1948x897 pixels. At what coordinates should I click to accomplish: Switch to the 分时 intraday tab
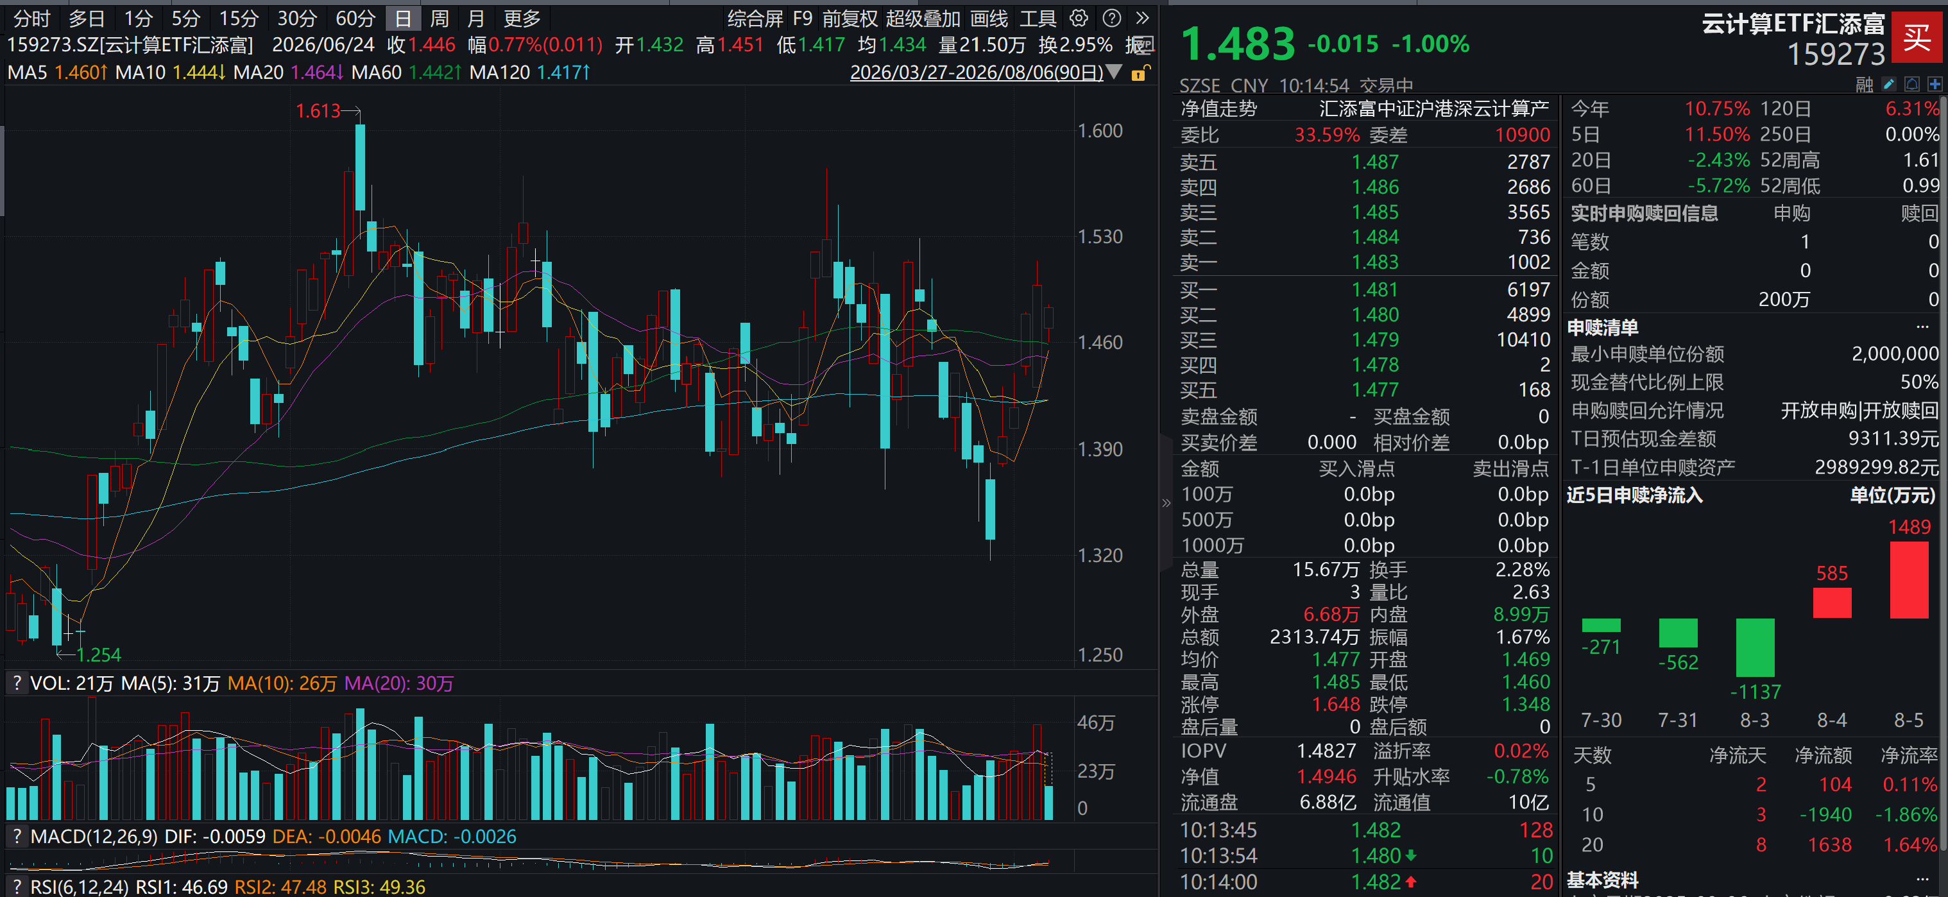(x=32, y=18)
